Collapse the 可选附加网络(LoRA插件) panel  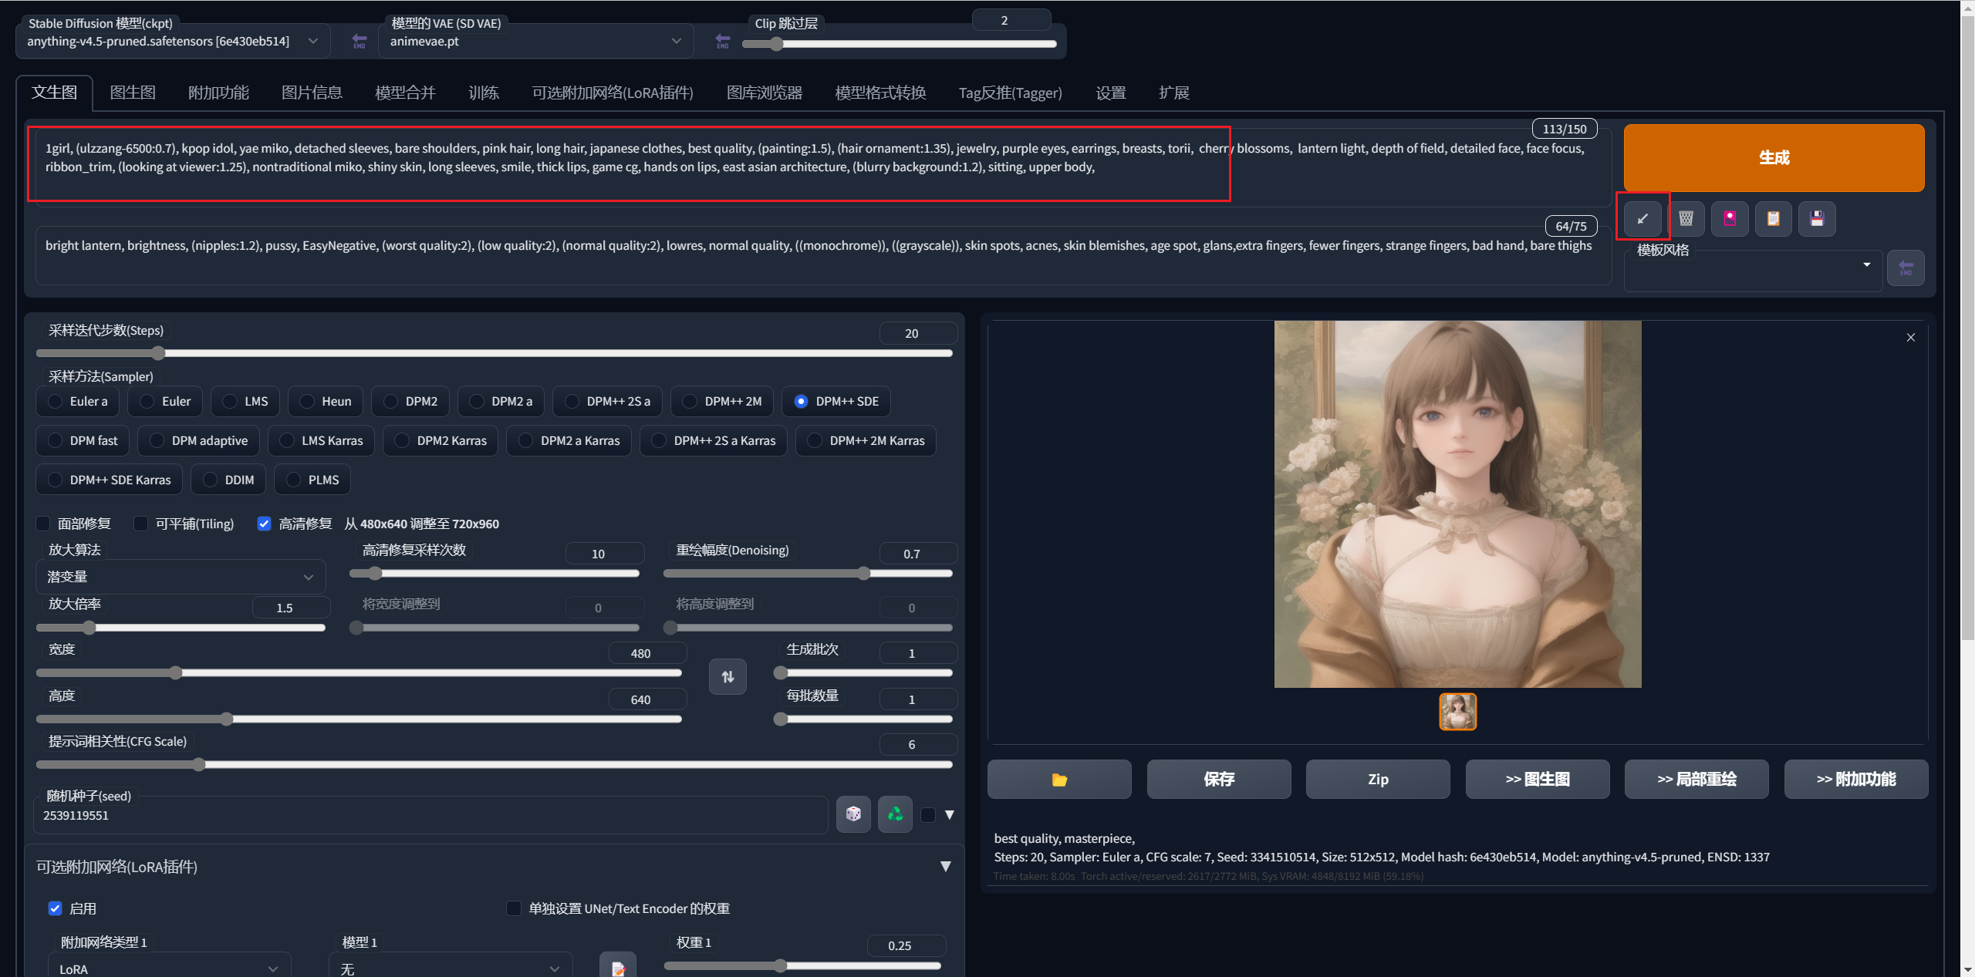[945, 867]
